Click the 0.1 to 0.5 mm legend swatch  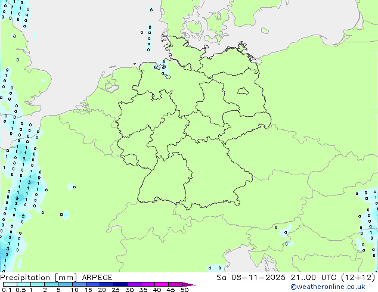pyautogui.click(x=10, y=284)
